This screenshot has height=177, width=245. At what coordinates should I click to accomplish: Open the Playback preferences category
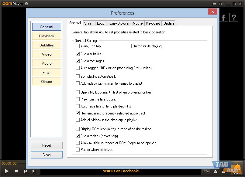(47, 36)
